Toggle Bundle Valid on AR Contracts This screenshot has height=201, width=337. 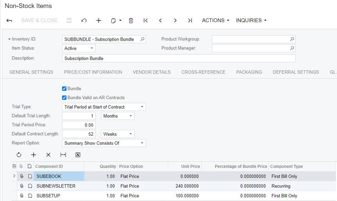pos(64,97)
